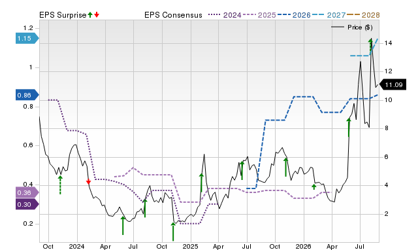Click the 0.2 label on the left axis
The width and height of the screenshot is (418, 250).
[28, 224]
